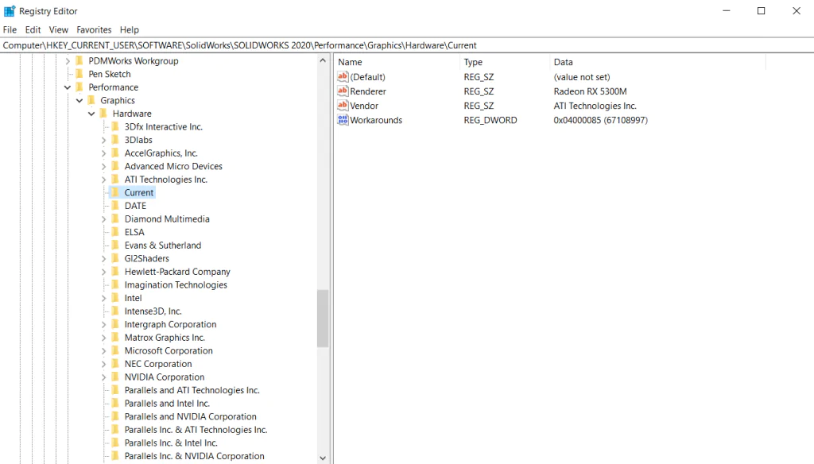Click the Data column header
Viewport: 814px width, 464px height.
click(657, 62)
